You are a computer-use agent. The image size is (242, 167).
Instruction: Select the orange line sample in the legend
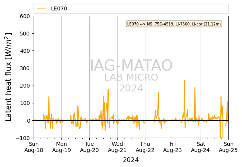point(41,8)
